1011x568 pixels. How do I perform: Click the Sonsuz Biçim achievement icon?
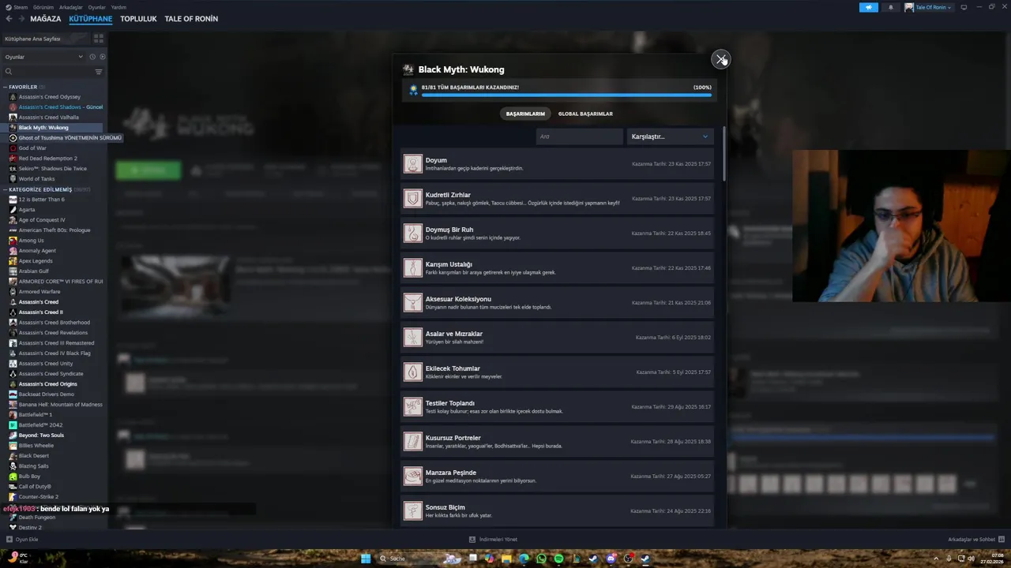(413, 510)
